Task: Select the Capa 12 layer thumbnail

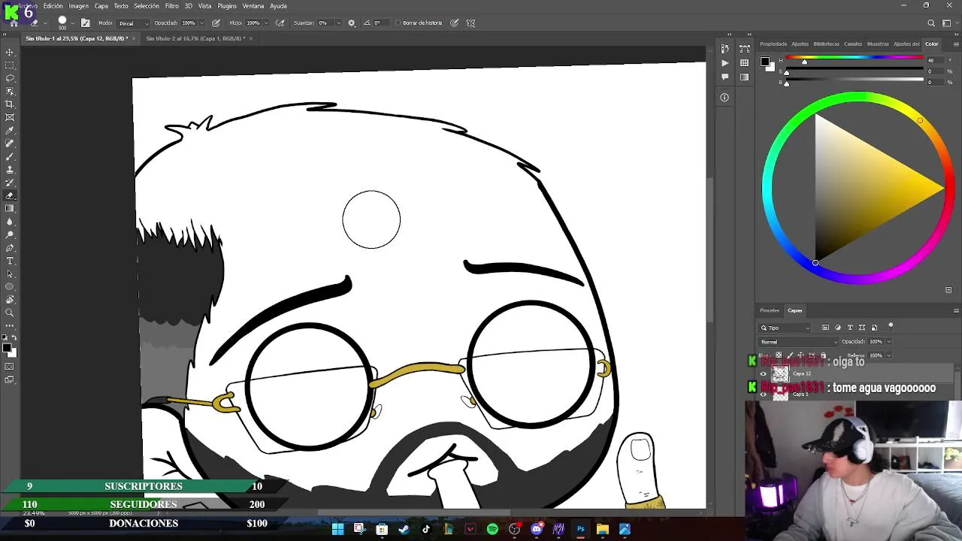Action: (x=781, y=373)
